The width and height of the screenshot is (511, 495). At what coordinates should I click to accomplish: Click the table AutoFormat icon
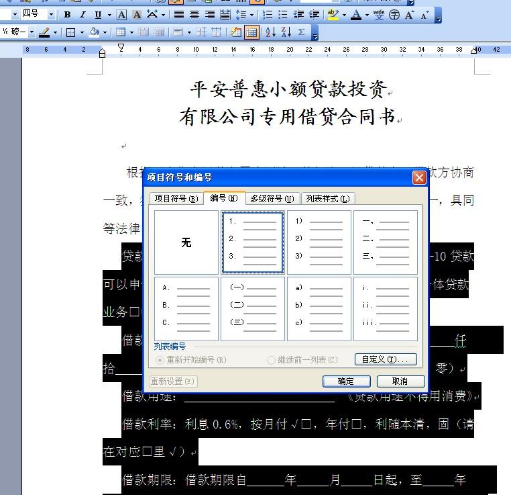(x=236, y=32)
